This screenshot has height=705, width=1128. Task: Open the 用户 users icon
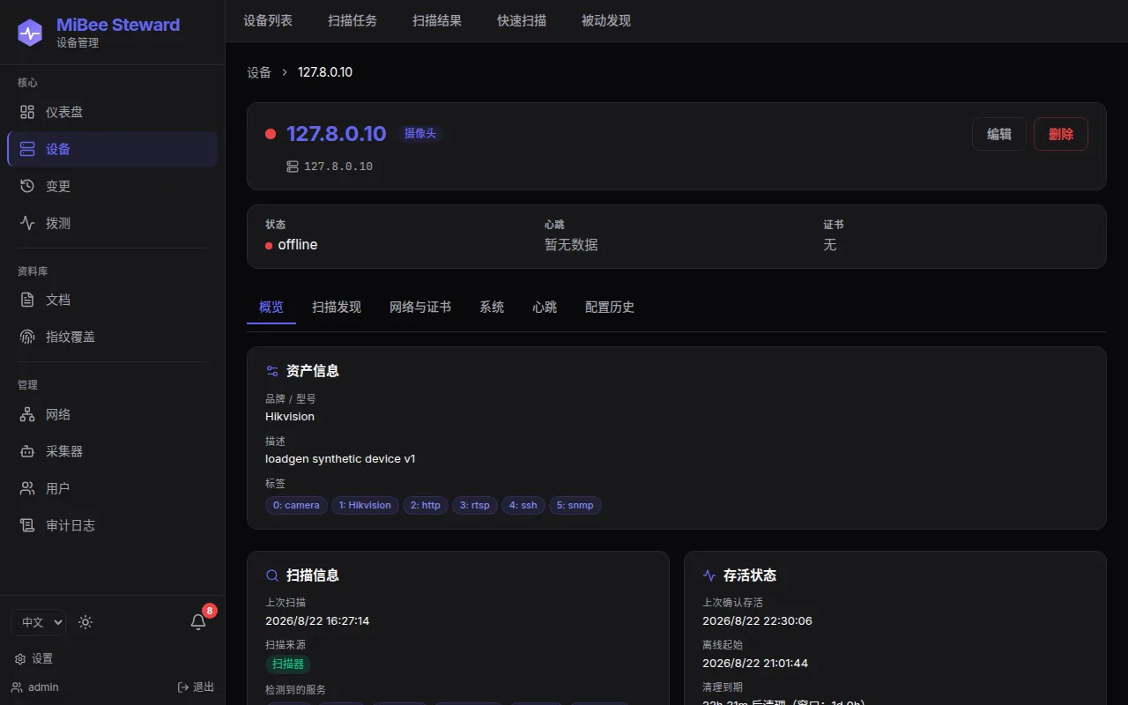point(27,488)
